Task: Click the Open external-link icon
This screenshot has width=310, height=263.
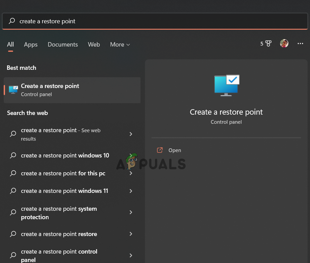Action: pos(160,150)
